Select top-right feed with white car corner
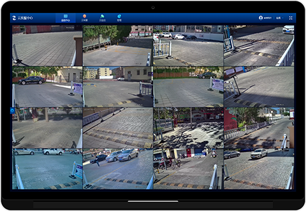Screen dimensions: 306x211 [259, 45]
